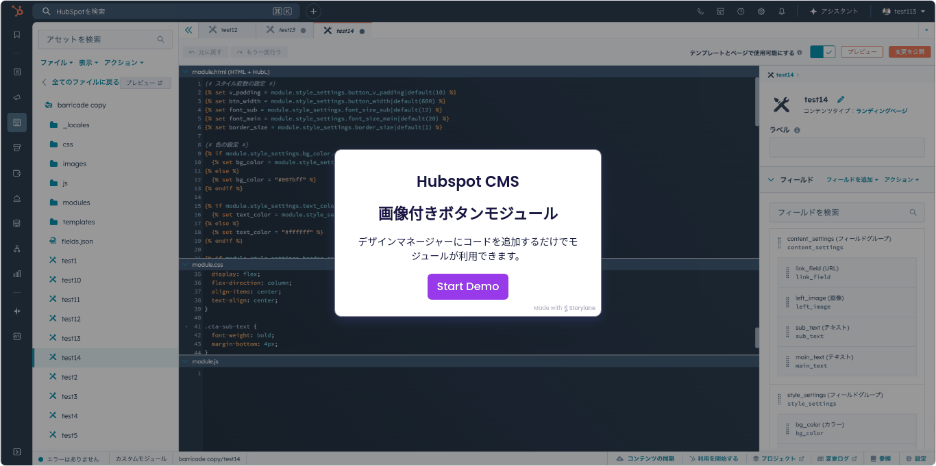Open the commerce storefront sidebar icon
This screenshot has width=936, height=466.
17,147
